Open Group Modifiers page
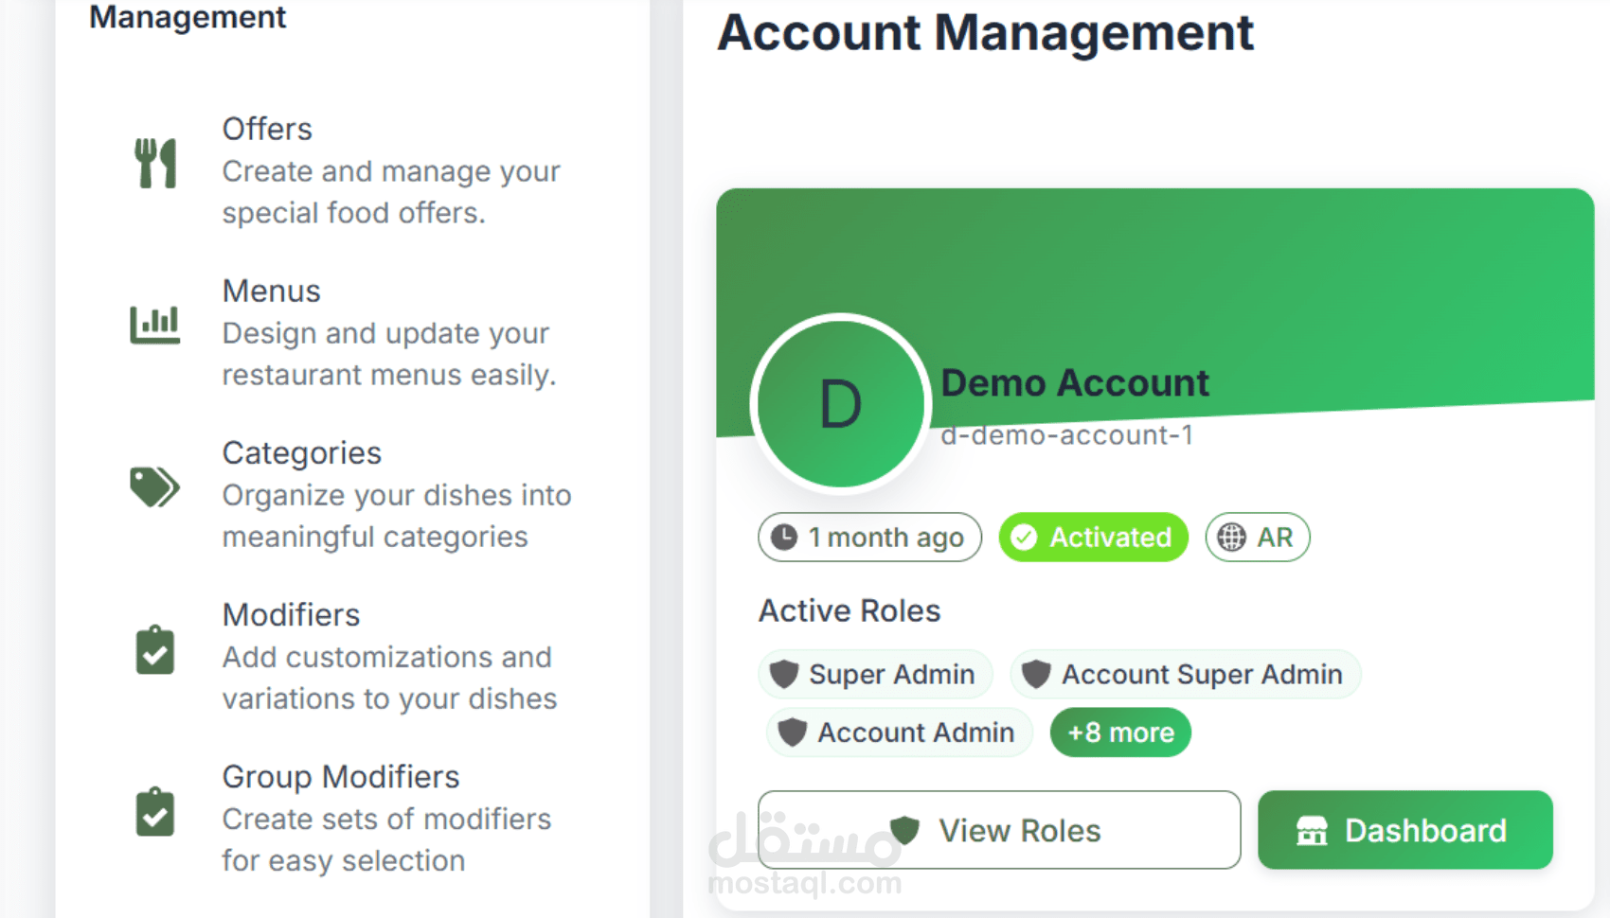 341,777
